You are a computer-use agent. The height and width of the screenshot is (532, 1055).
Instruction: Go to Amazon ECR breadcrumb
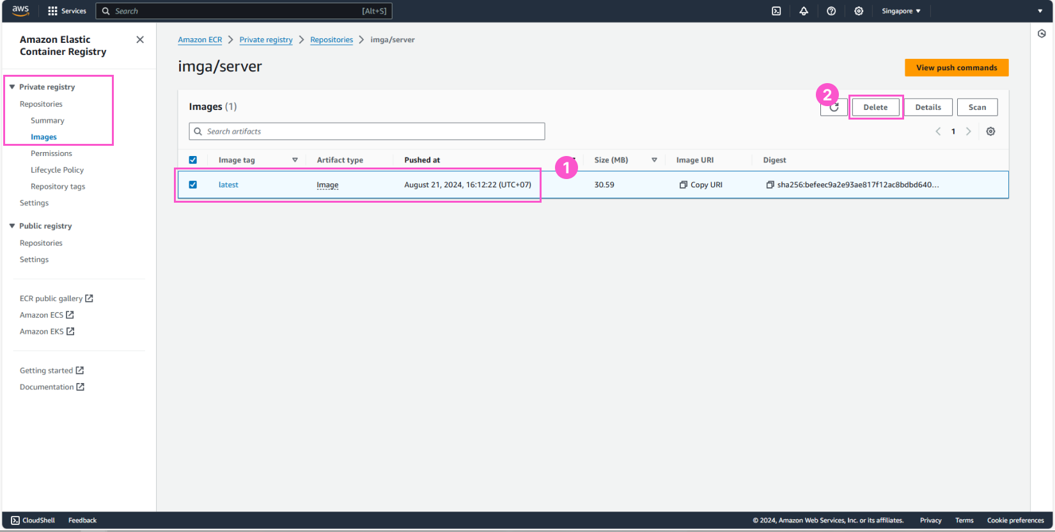200,40
